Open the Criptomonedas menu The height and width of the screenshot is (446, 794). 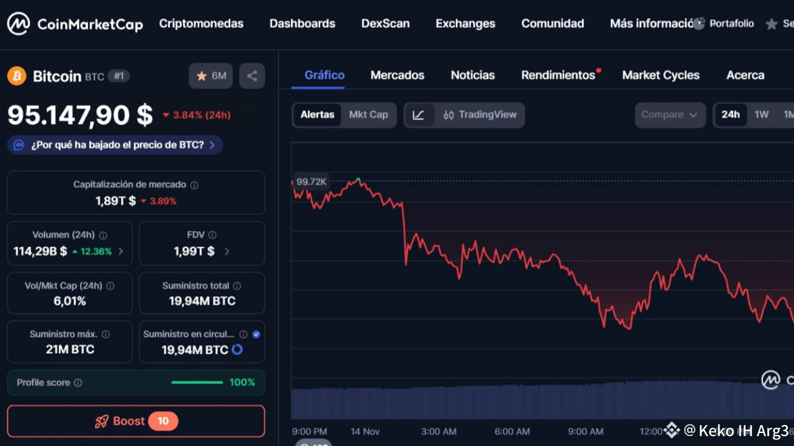(201, 24)
